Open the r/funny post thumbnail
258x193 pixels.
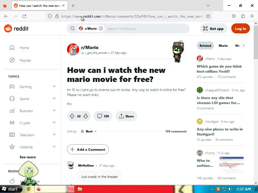pyautogui.click(x=231, y=165)
